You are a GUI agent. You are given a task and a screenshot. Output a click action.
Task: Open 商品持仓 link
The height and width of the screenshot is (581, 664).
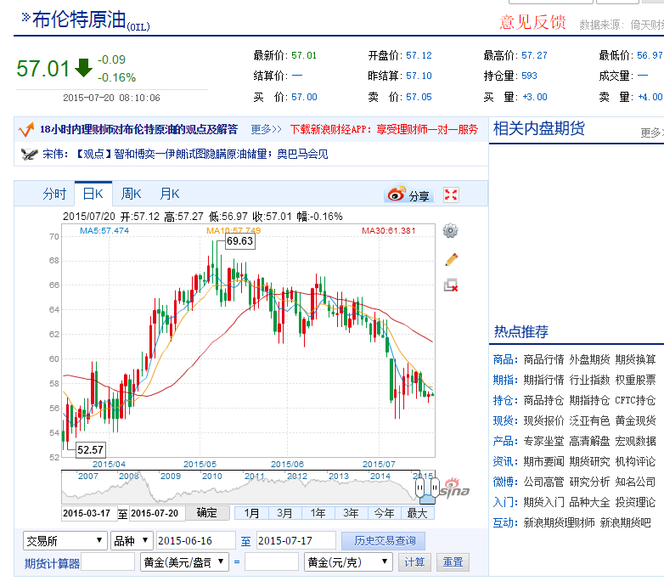coord(543,400)
